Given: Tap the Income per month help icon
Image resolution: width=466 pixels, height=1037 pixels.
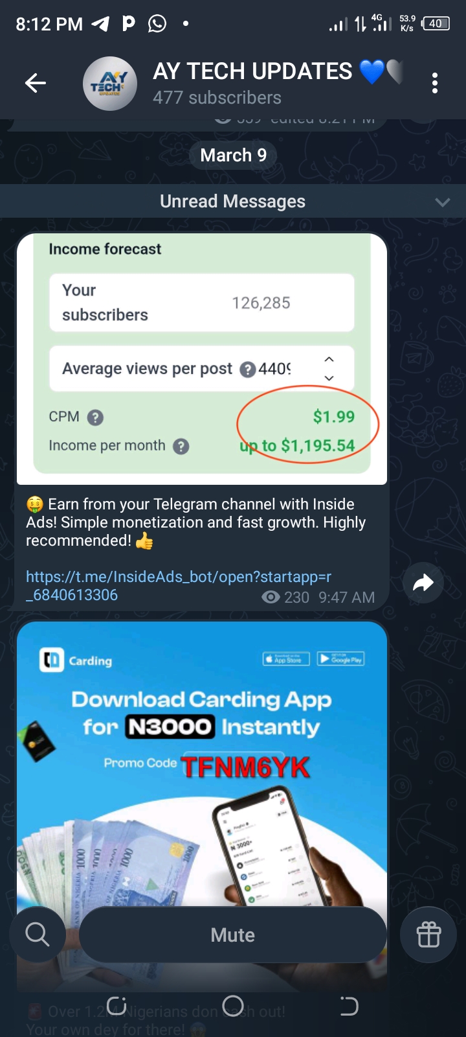Looking at the screenshot, I should point(181,446).
